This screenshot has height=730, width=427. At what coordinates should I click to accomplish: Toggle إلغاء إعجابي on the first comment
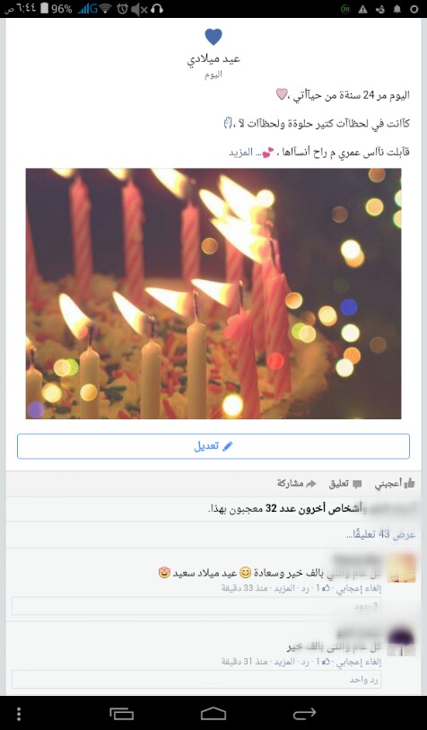pyautogui.click(x=362, y=588)
